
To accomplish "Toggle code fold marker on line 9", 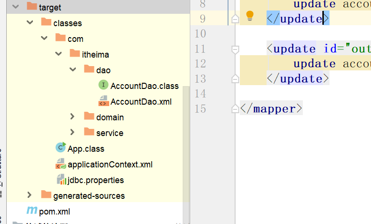I will (234, 19).
